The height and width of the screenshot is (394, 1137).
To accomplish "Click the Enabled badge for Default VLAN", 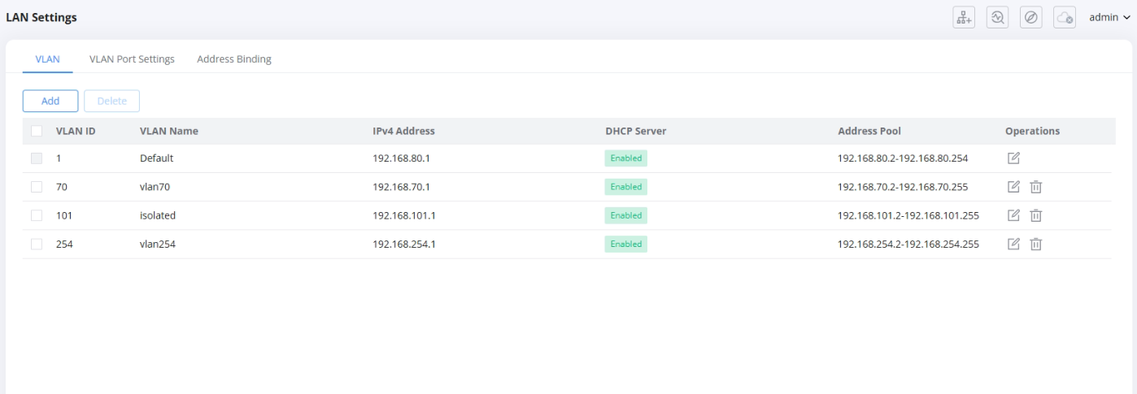I will pyautogui.click(x=626, y=158).
